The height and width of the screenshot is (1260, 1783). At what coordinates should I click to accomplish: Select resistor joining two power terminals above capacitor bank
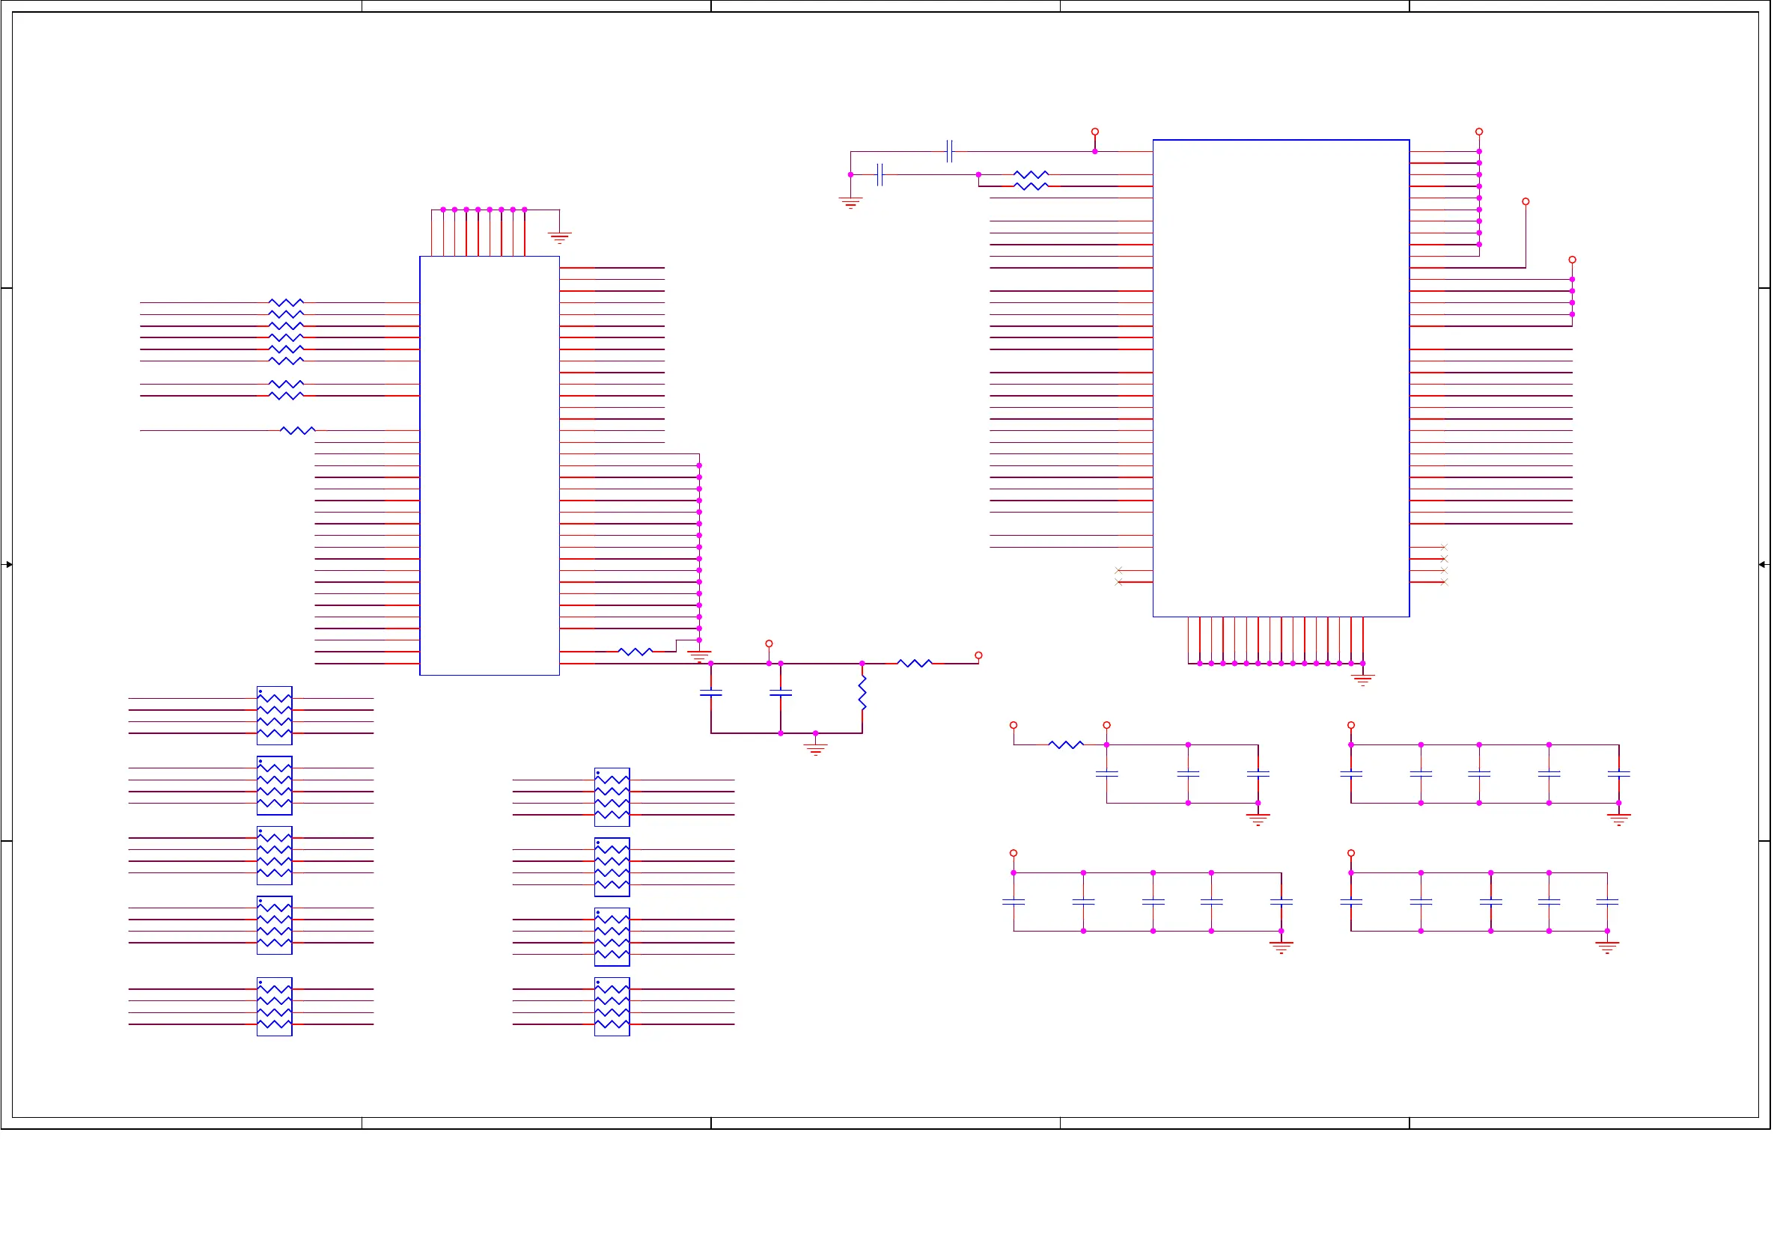pos(1065,744)
